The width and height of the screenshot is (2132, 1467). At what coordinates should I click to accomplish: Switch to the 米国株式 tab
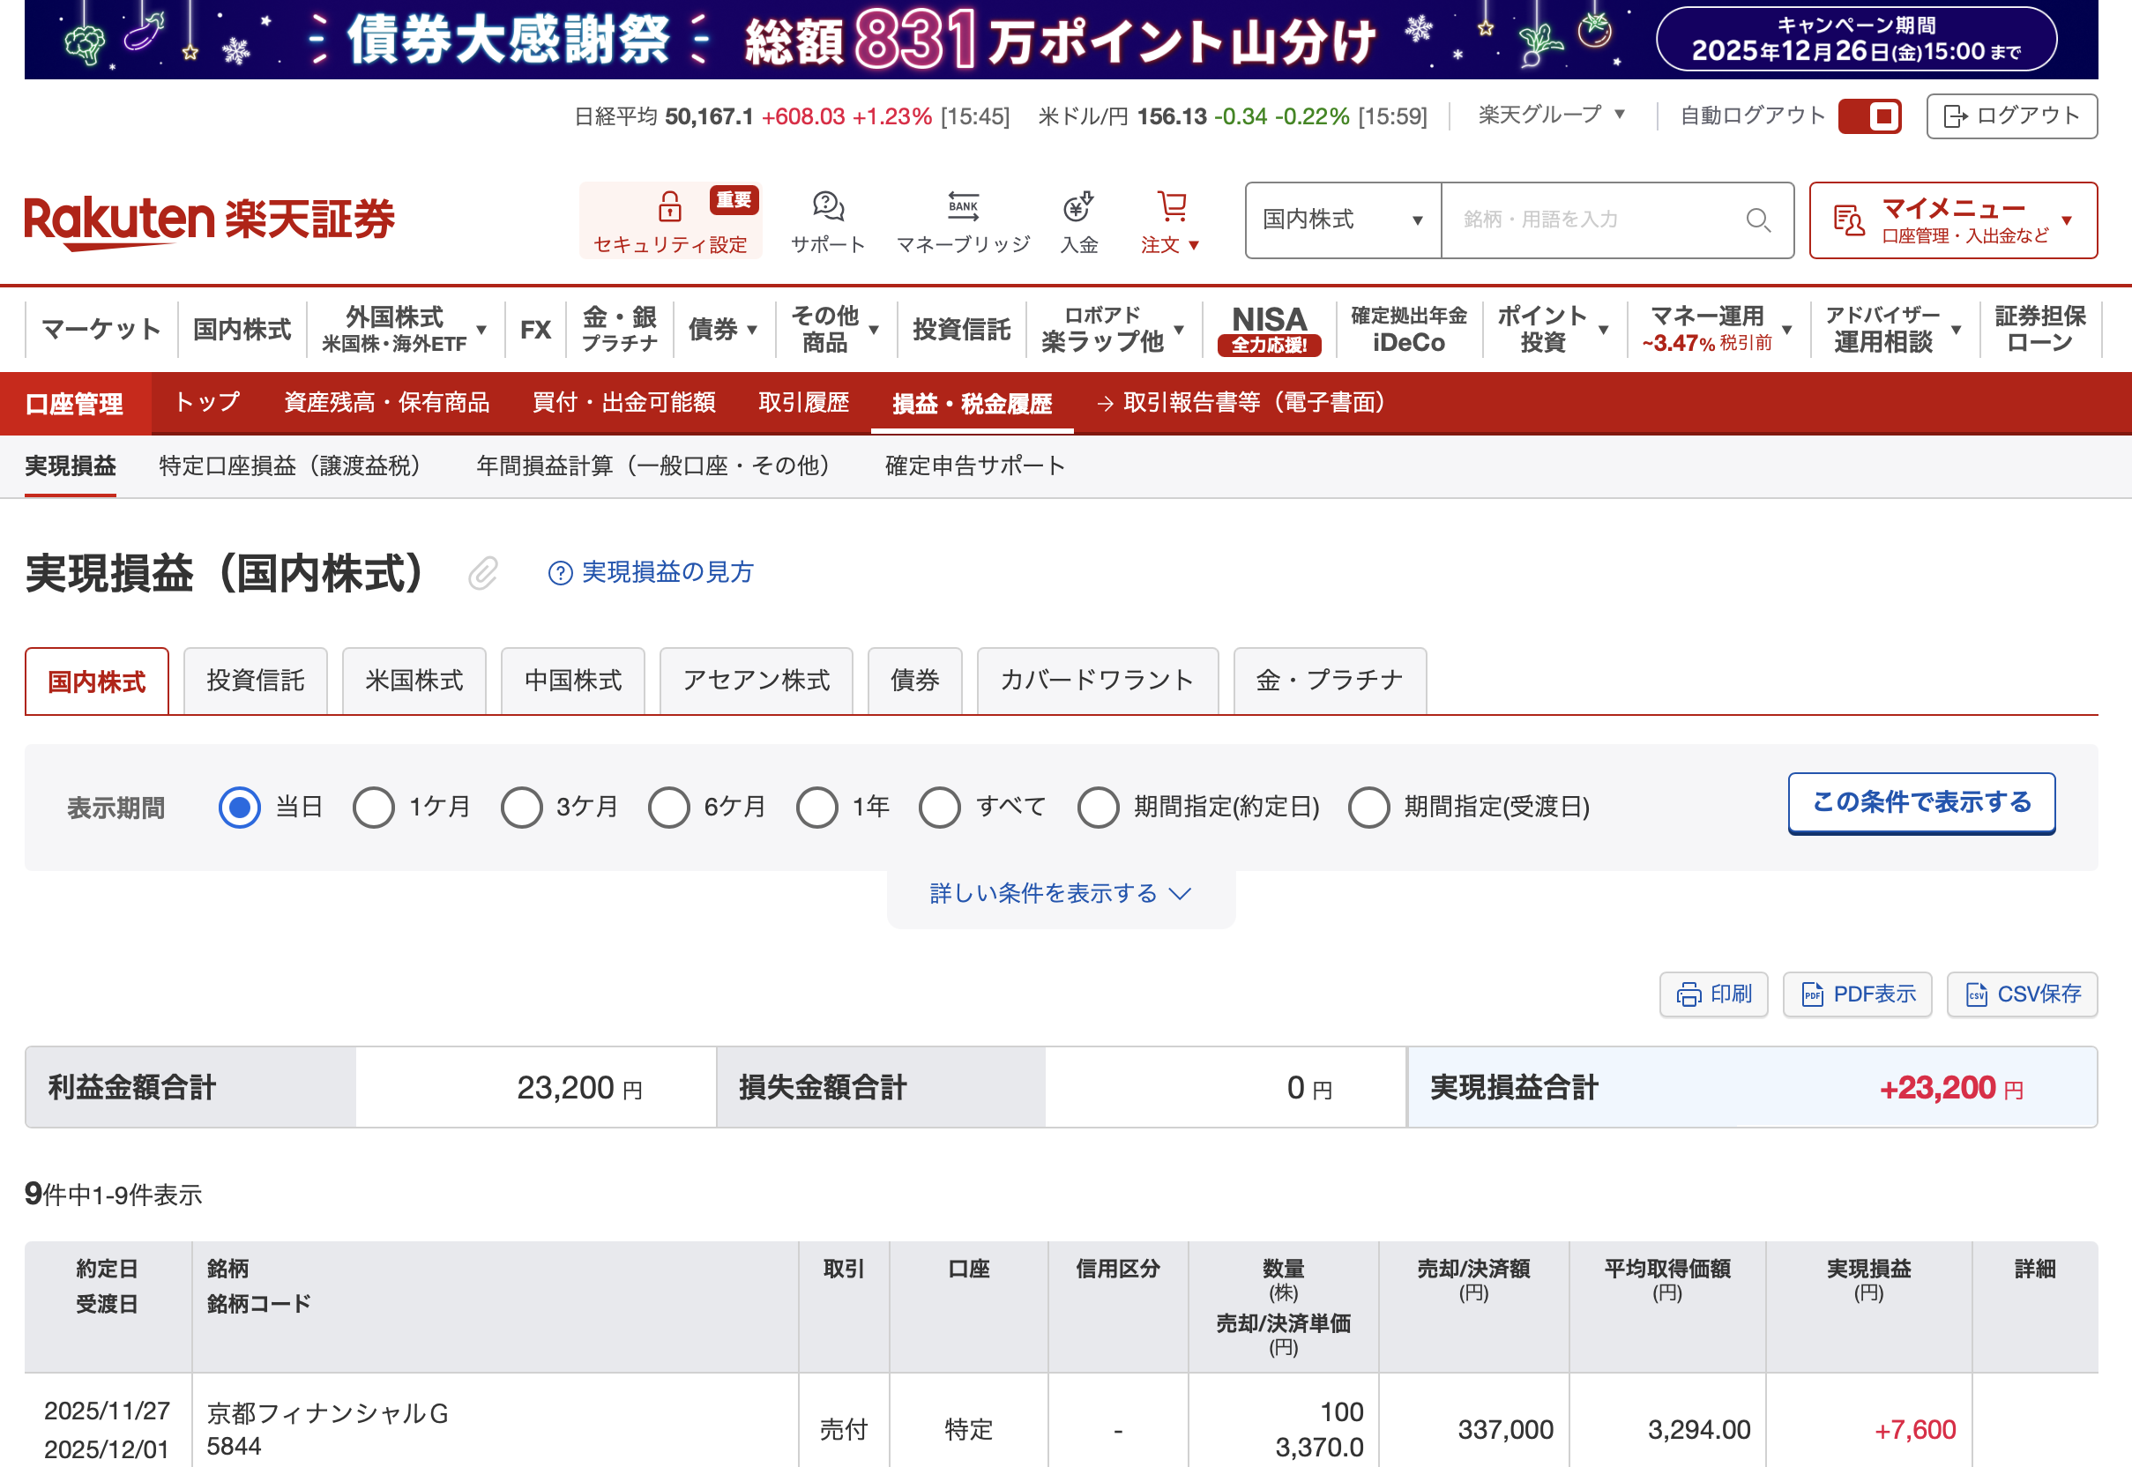[414, 681]
